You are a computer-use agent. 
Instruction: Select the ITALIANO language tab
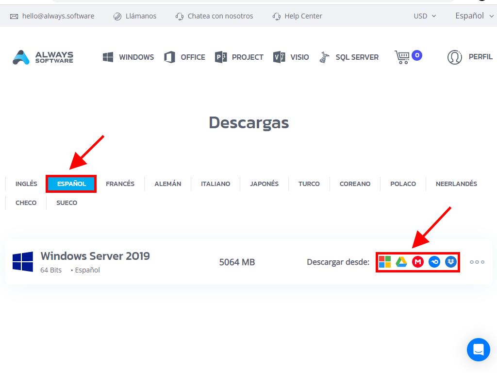(215, 184)
